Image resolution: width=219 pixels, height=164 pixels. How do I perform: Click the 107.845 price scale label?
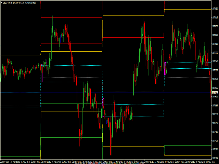coord(215,35)
